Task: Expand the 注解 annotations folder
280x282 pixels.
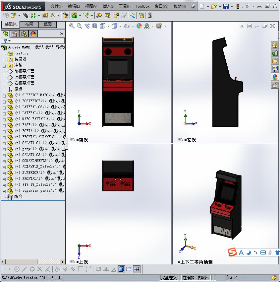Action: click(x=4, y=66)
